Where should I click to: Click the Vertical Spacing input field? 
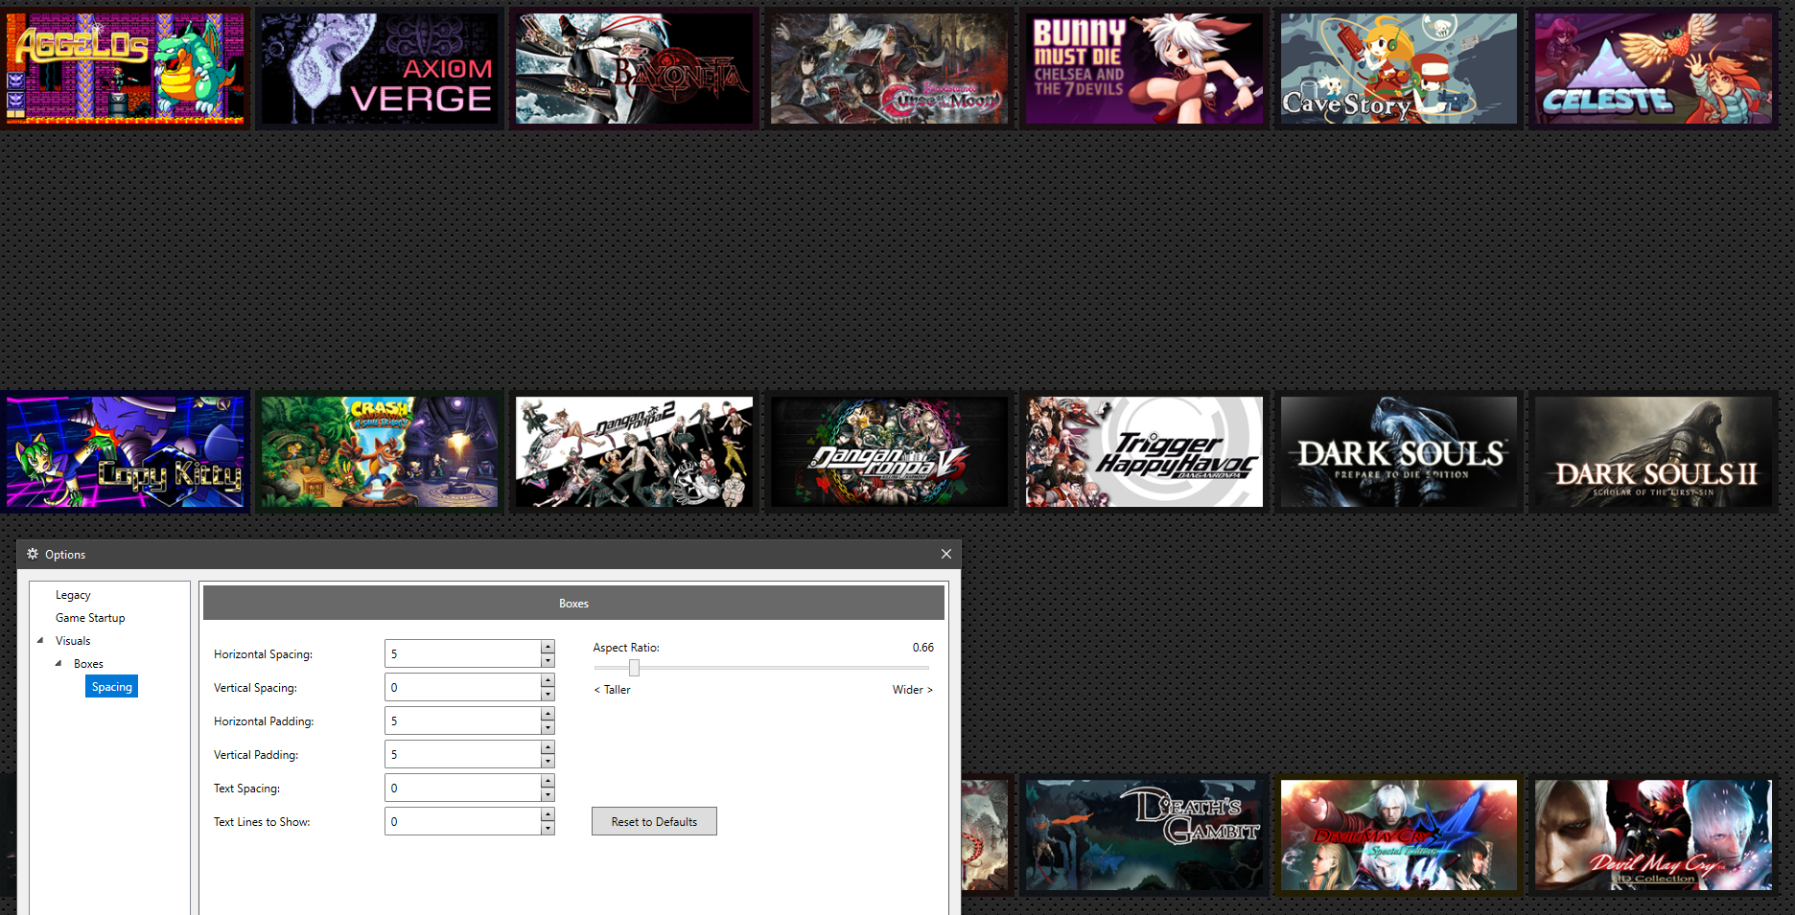pyautogui.click(x=463, y=687)
